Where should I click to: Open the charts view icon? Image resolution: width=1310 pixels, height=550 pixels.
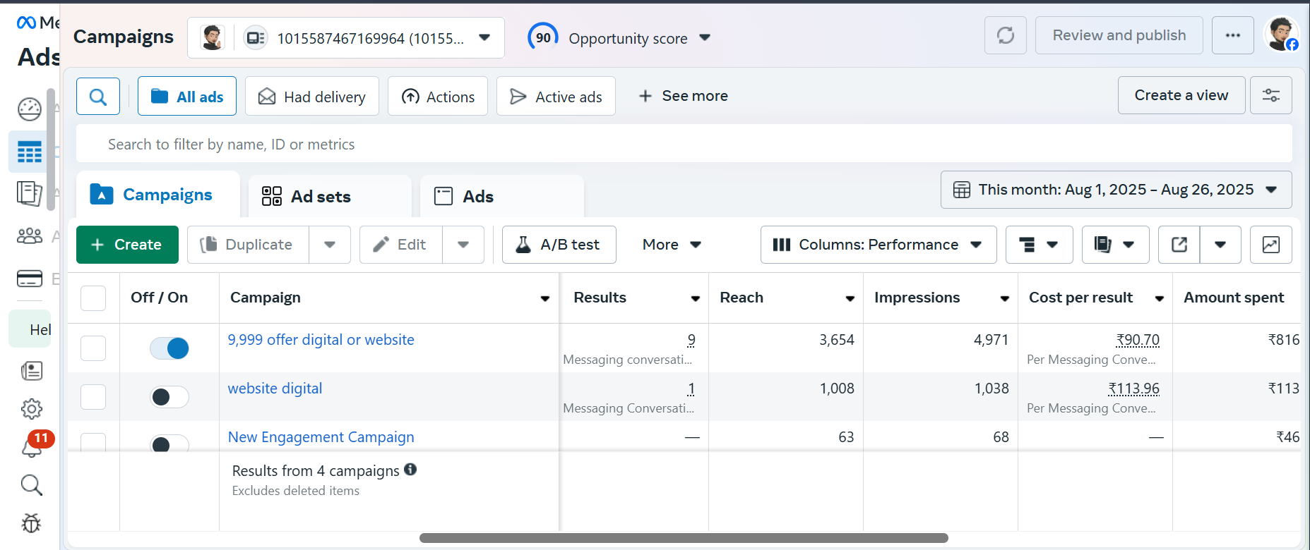[1270, 245]
